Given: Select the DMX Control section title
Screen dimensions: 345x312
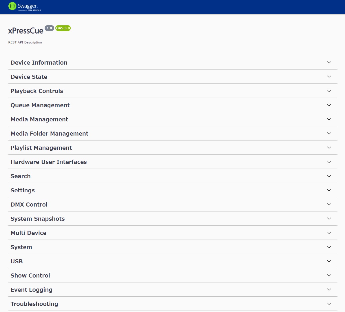Looking at the screenshot, I should tap(29, 205).
